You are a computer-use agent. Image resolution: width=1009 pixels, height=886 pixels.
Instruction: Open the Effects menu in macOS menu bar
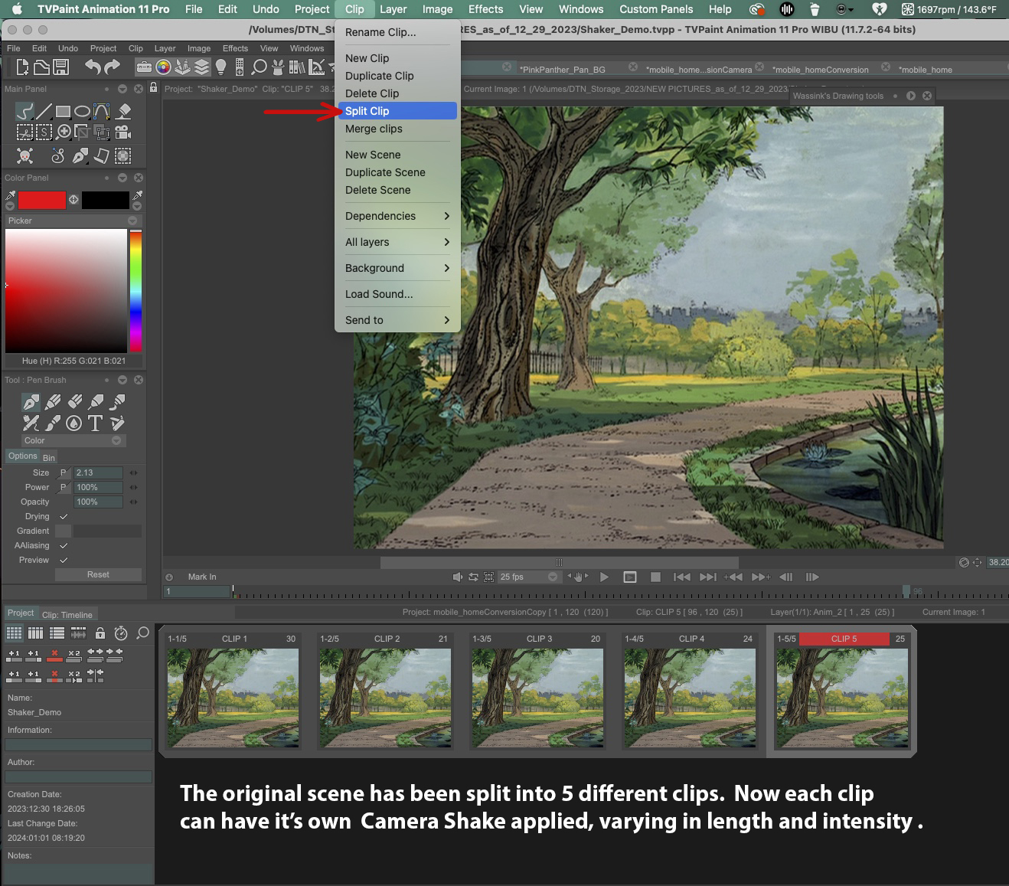[x=485, y=9]
